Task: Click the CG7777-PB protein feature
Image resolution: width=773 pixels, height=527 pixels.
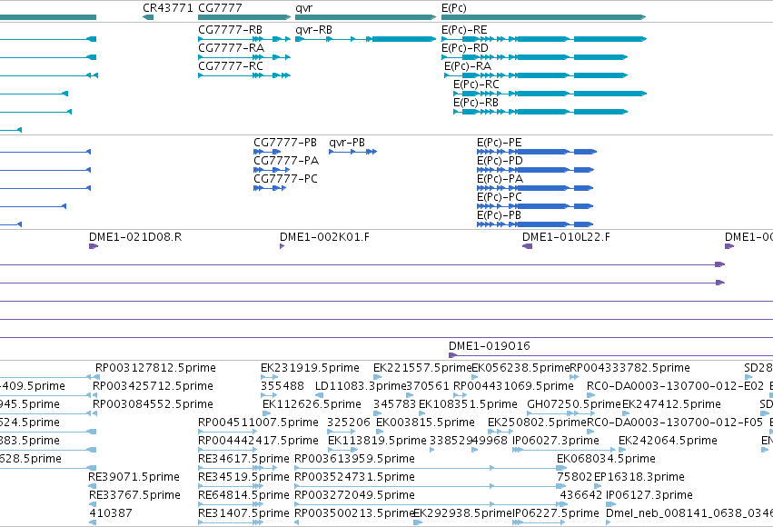Action: pos(267,152)
